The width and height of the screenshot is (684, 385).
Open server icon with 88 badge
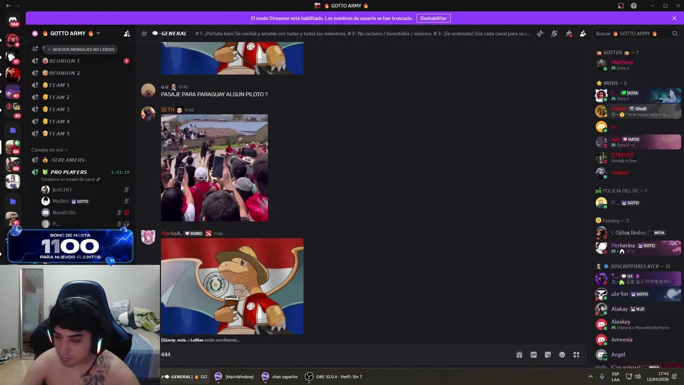pos(13,164)
